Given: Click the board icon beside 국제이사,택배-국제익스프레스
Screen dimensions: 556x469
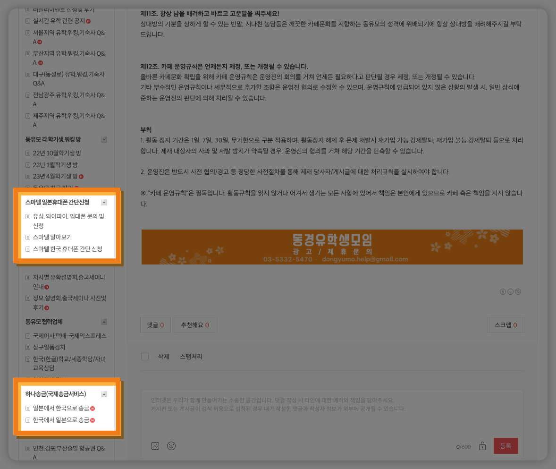Looking at the screenshot, I should pyautogui.click(x=28, y=336).
